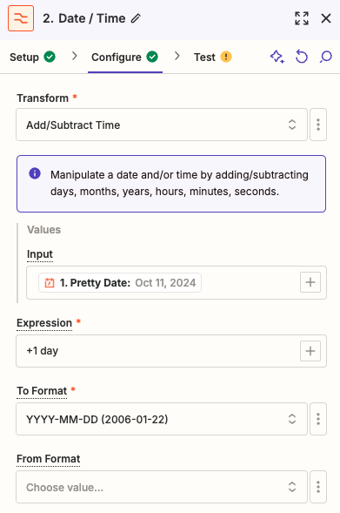Screen dimensions: 340x513
Task: Click the orange Formatter app icon
Action: [x=21, y=18]
